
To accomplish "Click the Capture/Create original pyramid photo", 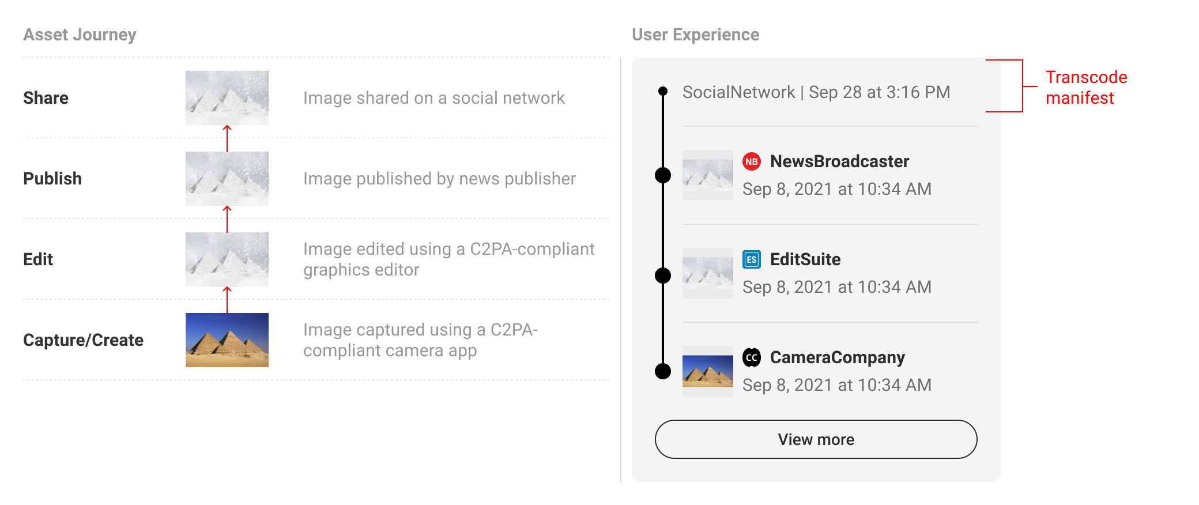I will point(227,340).
